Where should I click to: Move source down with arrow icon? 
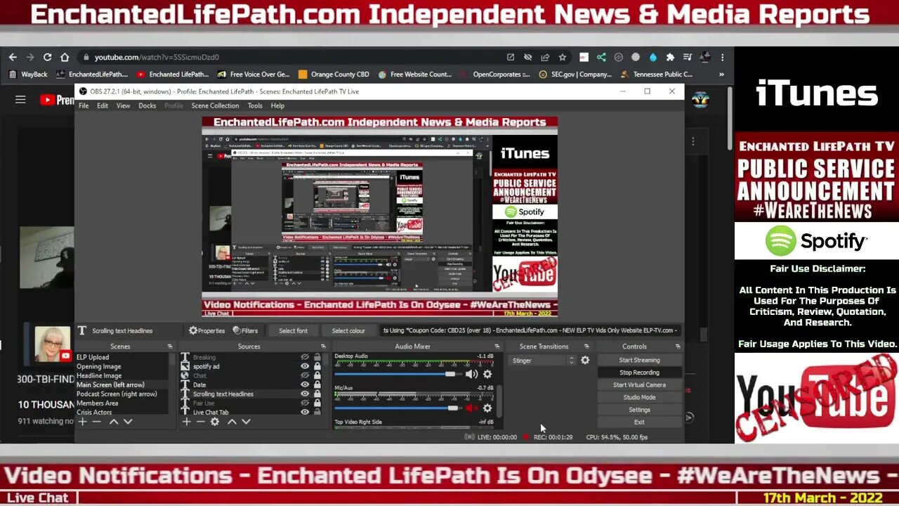[x=246, y=422]
